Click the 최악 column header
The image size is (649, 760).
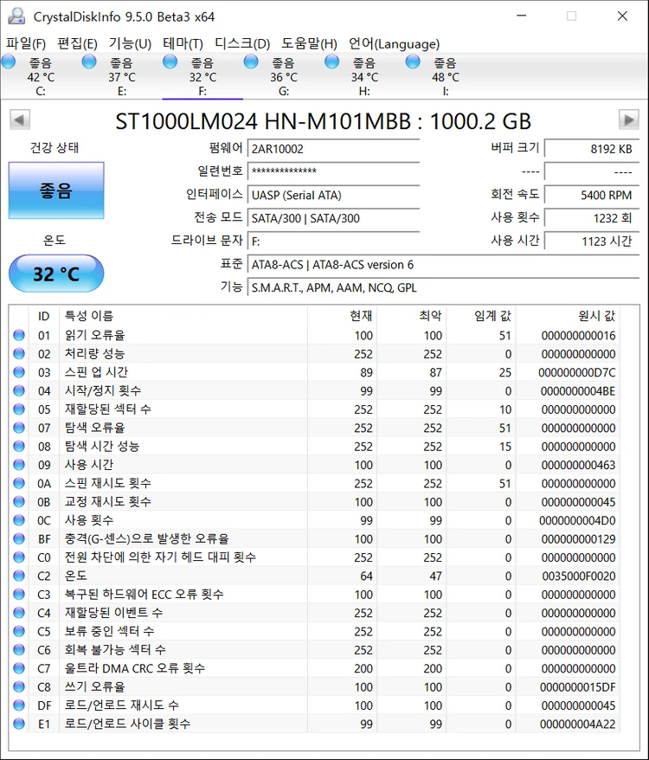[412, 316]
